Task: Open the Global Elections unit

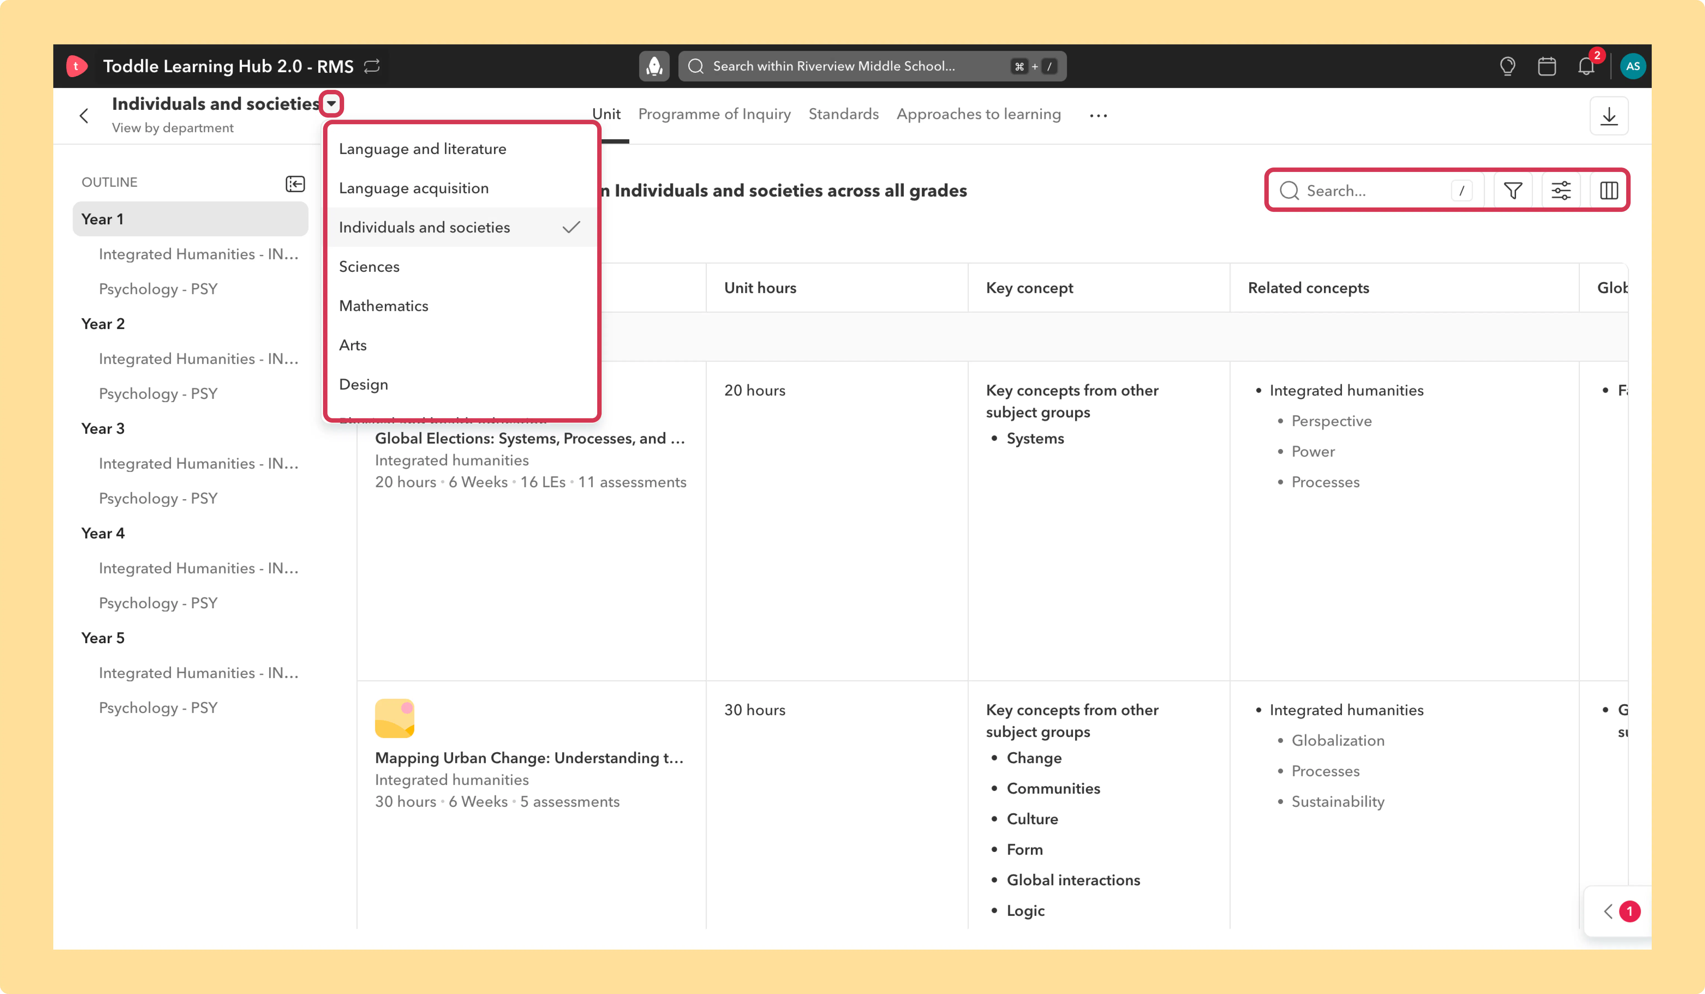Action: pyautogui.click(x=530, y=438)
